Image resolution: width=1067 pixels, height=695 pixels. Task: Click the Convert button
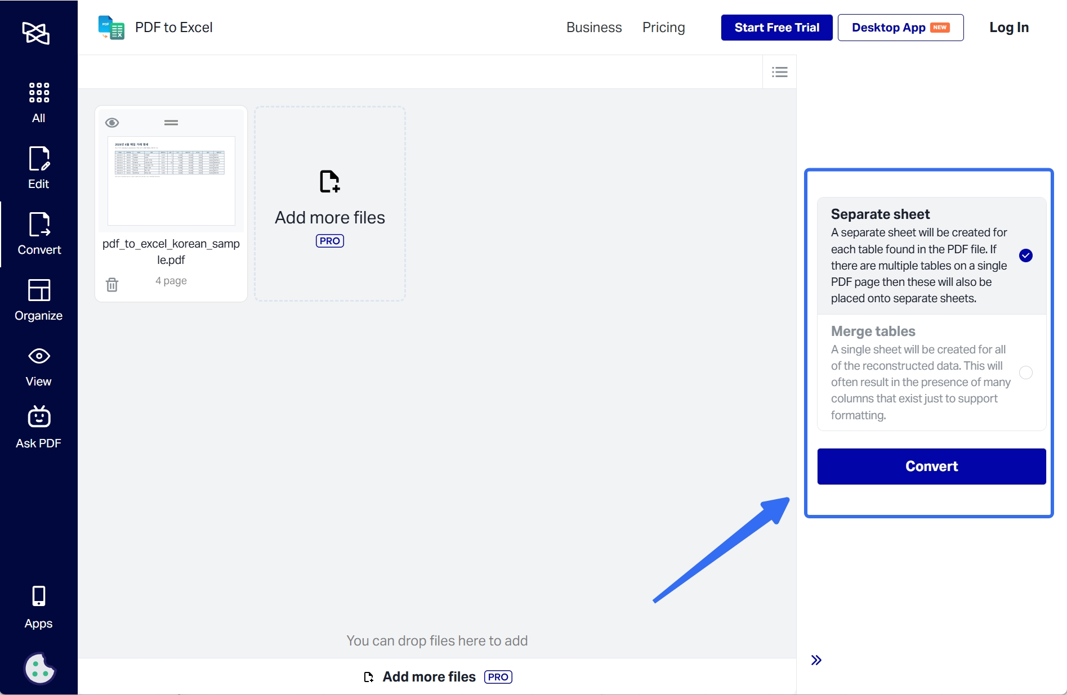(x=931, y=467)
